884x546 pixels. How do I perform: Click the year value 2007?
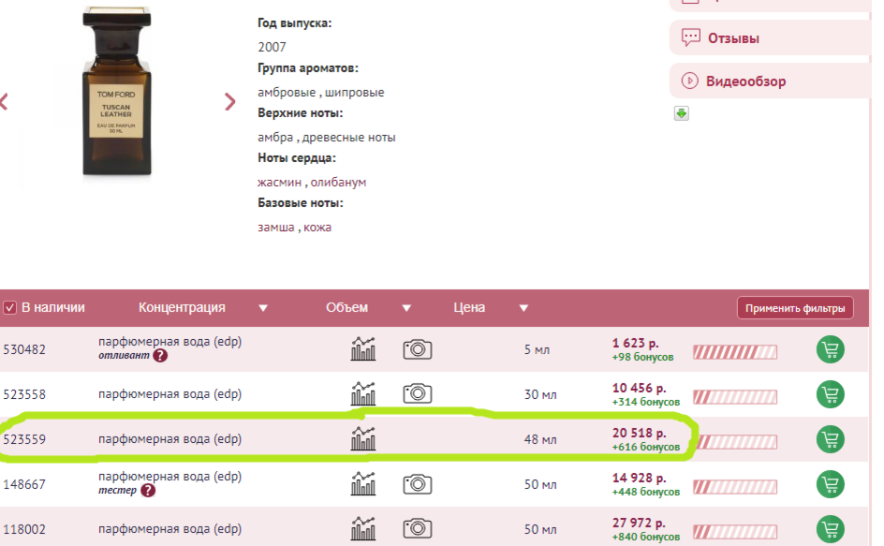[x=272, y=47]
